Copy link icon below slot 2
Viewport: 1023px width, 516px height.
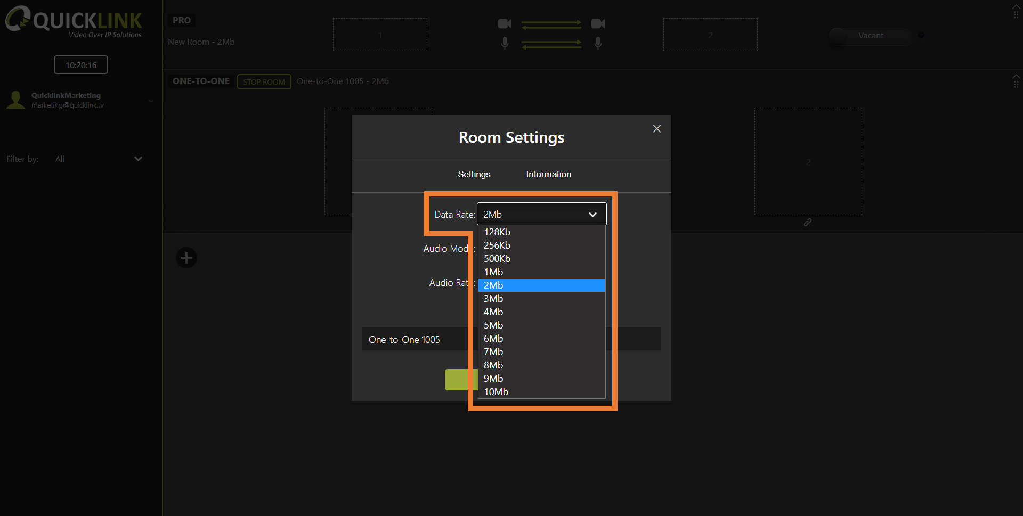[x=808, y=223]
